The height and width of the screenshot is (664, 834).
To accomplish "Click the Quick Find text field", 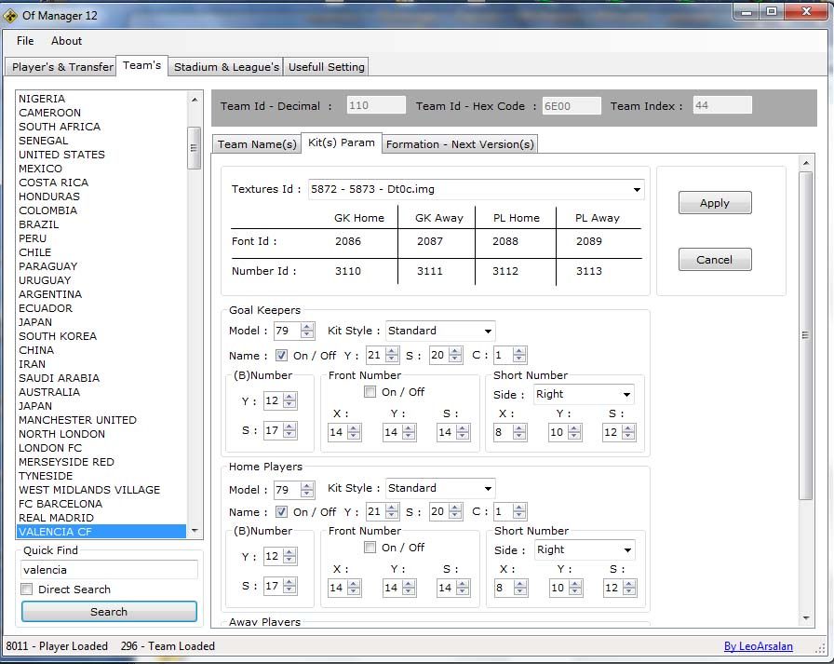I will coord(109,570).
